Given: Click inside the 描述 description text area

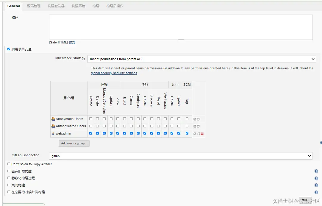Looking at the screenshot, I should [x=181, y=27].
